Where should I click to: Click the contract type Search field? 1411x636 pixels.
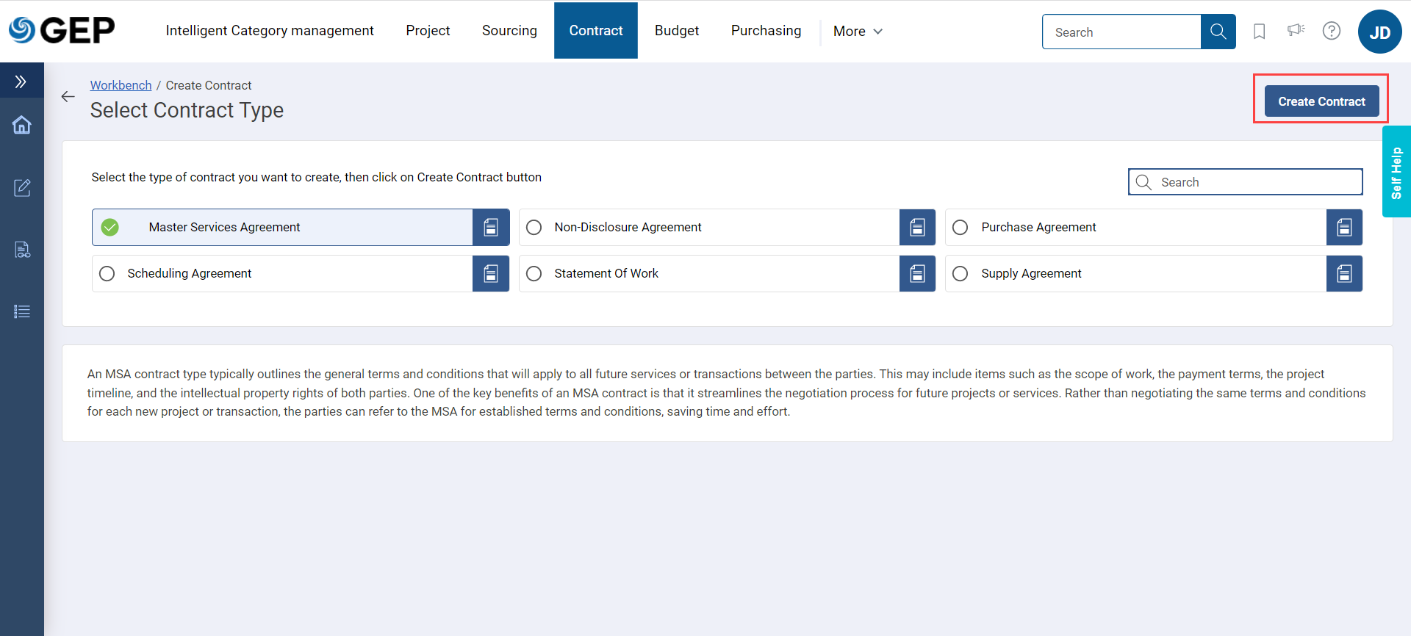pos(1255,182)
